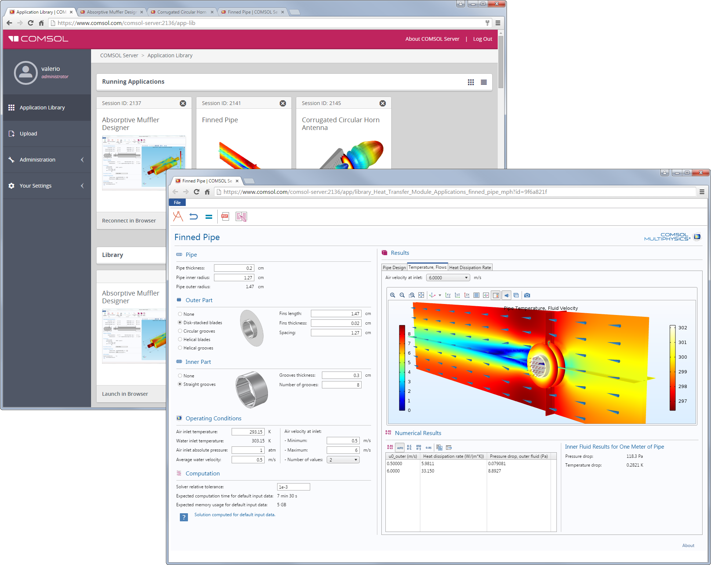711x565 pixels.
Task: Close Session ID 2137 with X icon
Action: click(183, 103)
